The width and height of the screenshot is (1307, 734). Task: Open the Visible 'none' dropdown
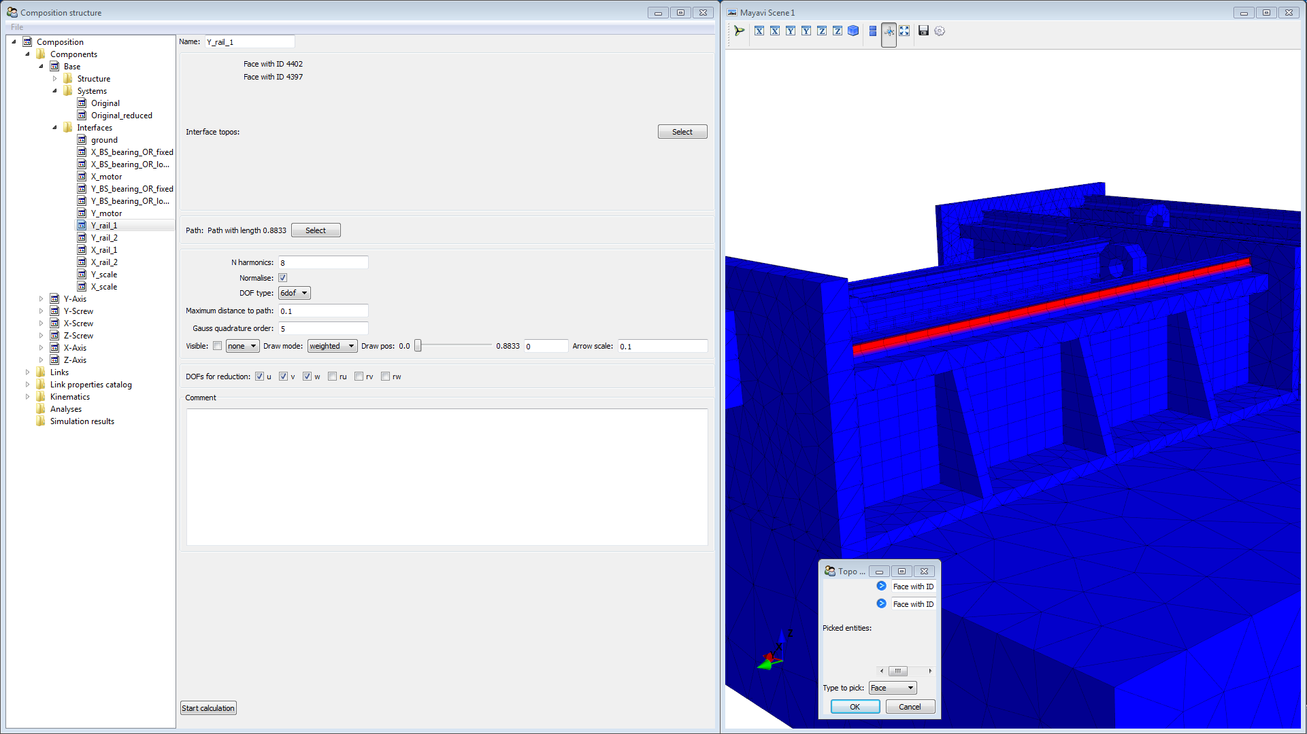click(242, 346)
